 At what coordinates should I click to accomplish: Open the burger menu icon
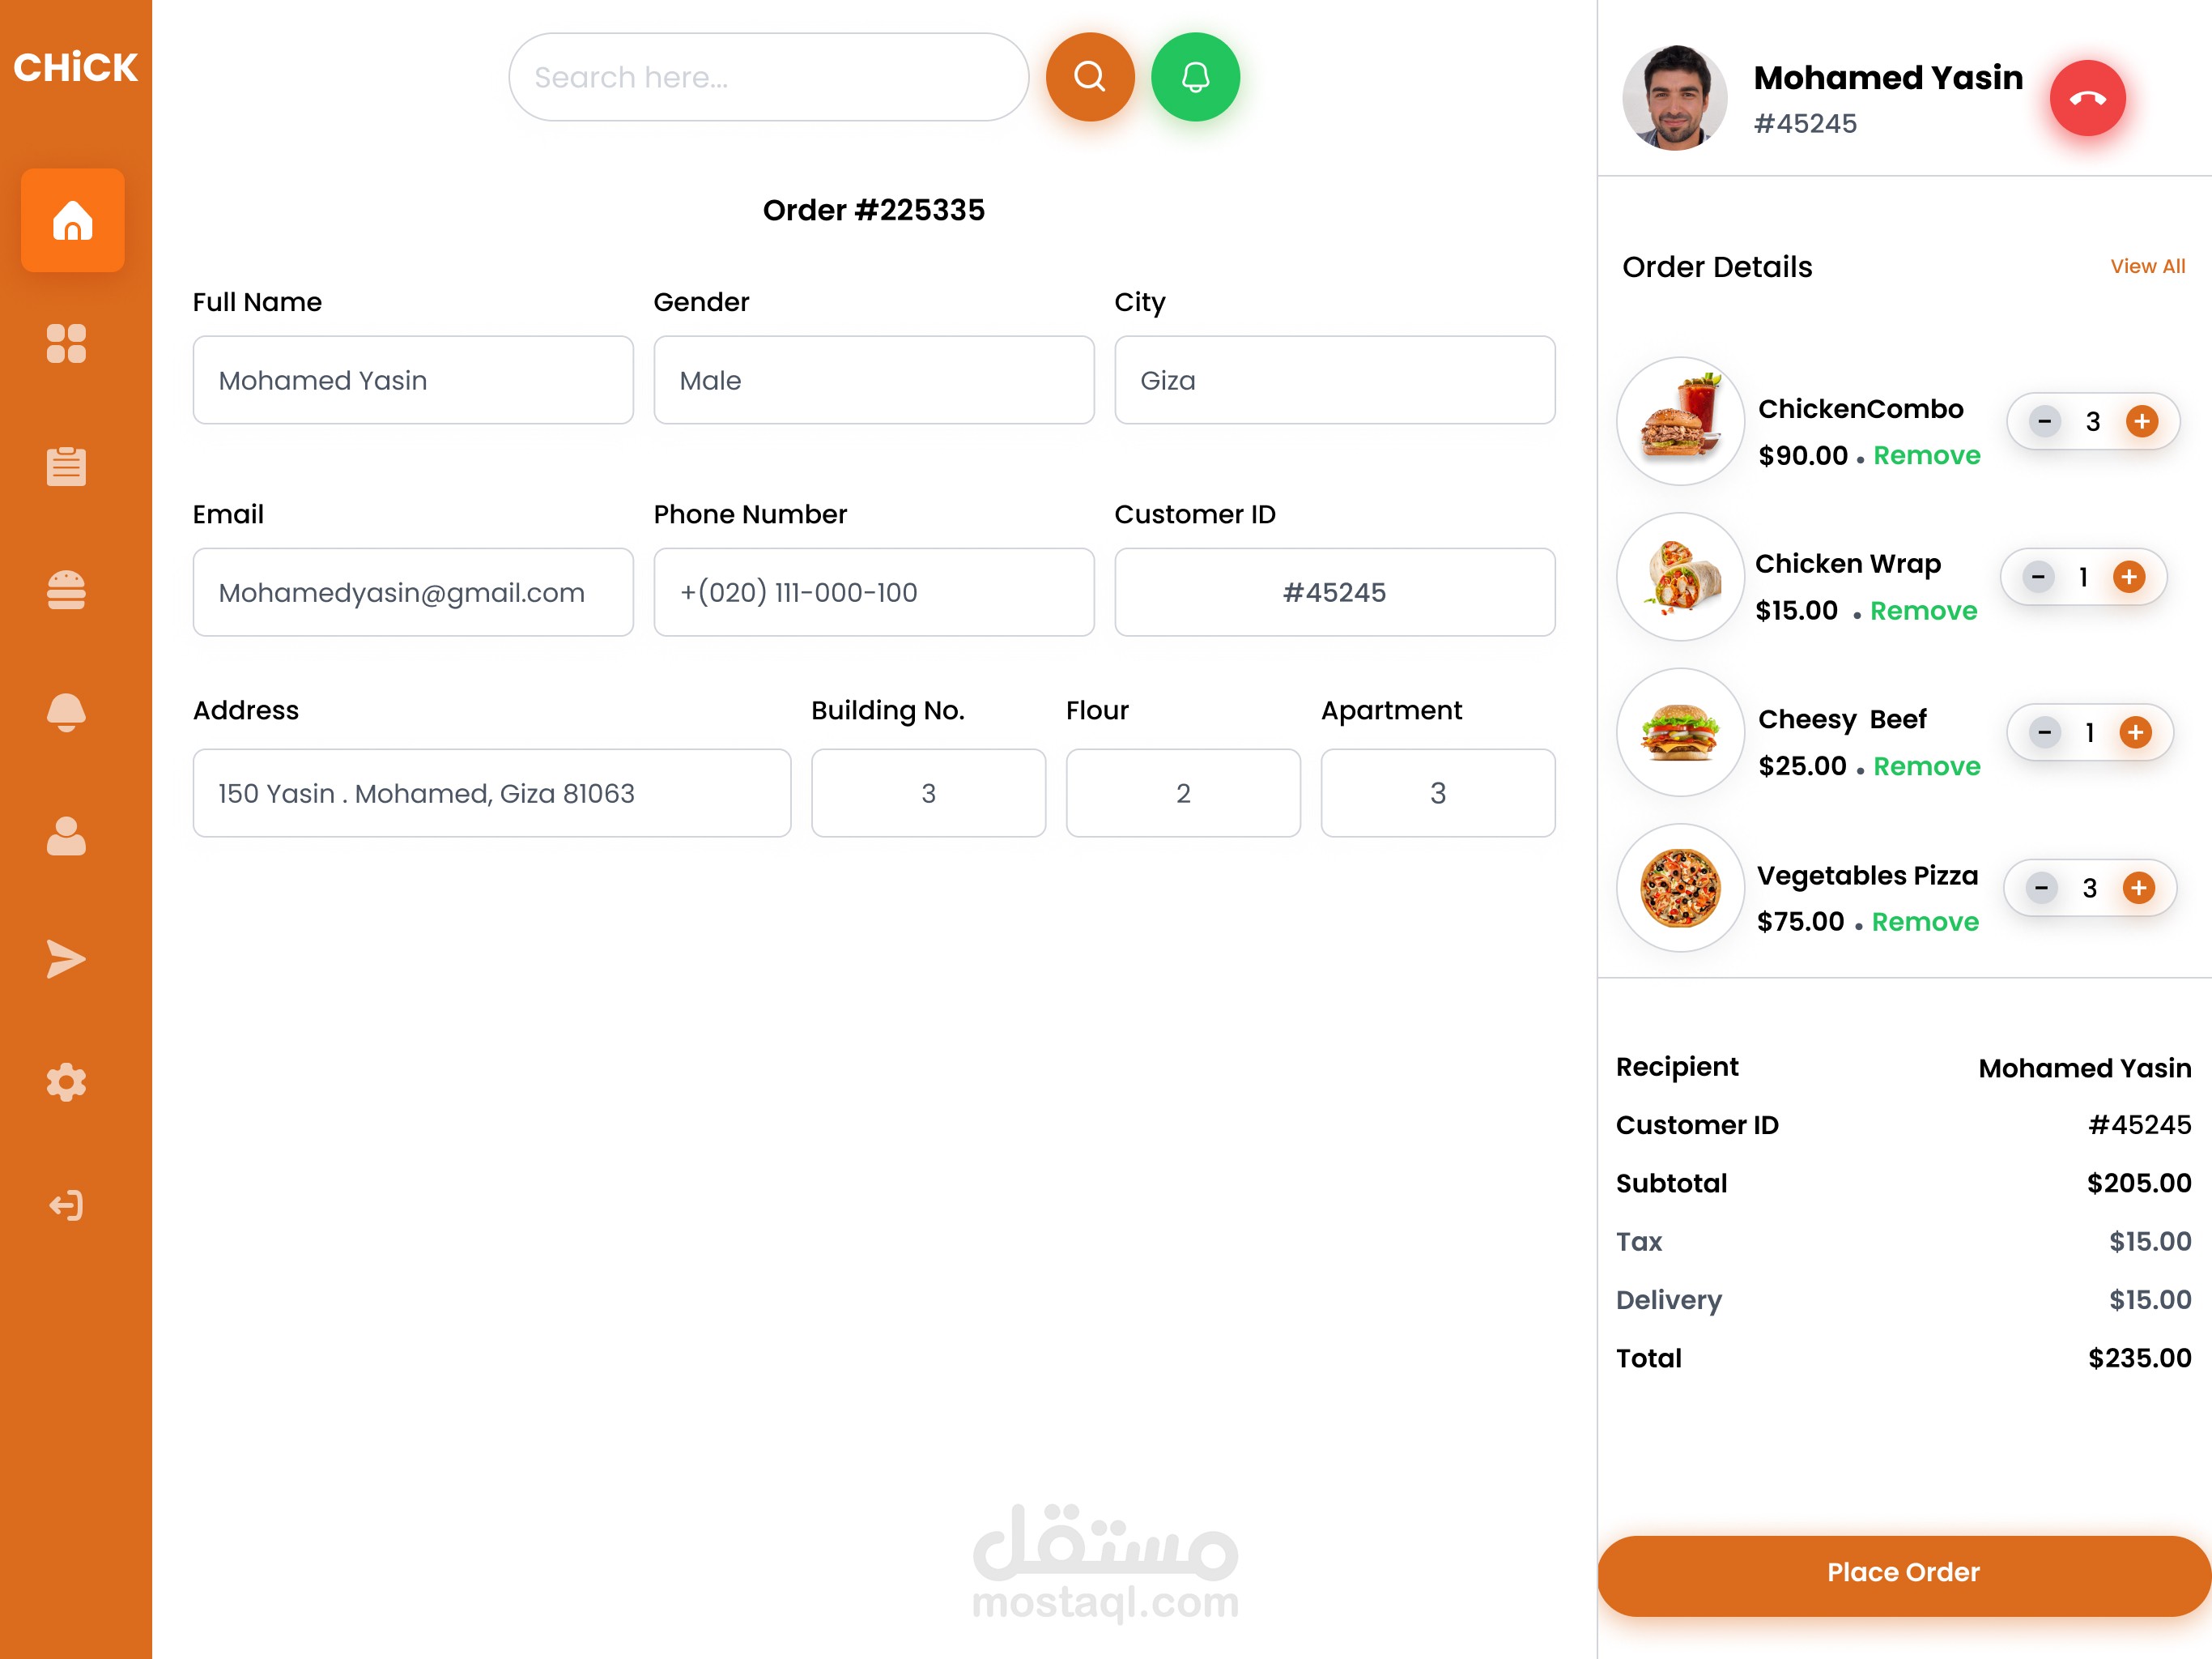(66, 590)
